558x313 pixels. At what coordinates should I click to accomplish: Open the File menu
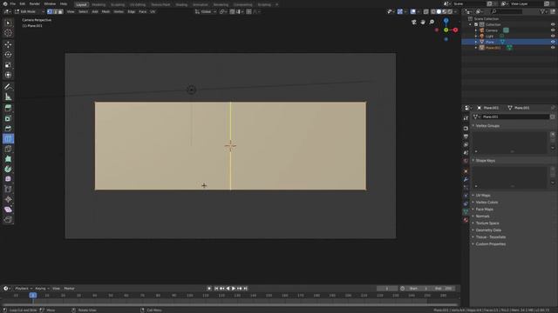pyautogui.click(x=12, y=3)
